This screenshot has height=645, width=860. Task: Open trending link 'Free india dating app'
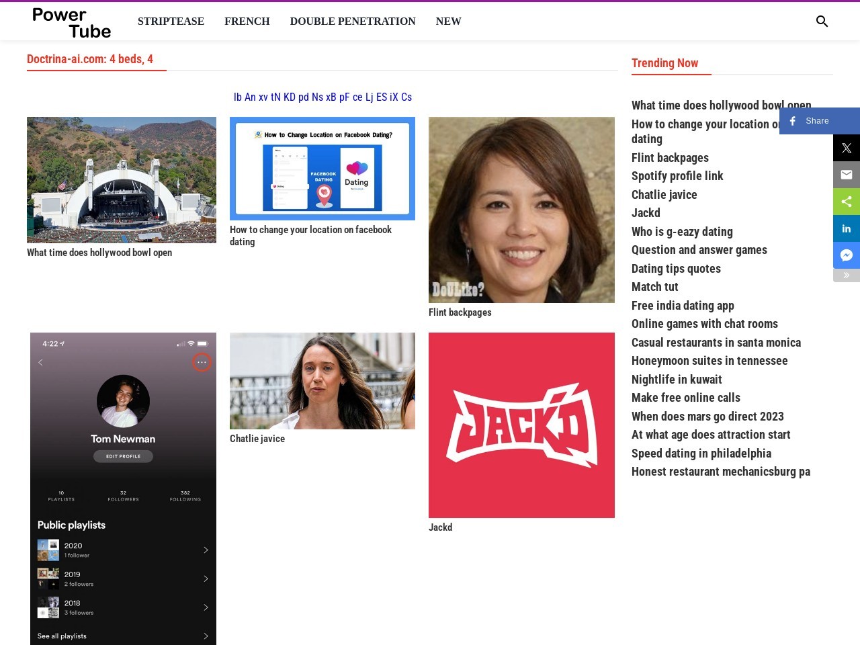683,306
